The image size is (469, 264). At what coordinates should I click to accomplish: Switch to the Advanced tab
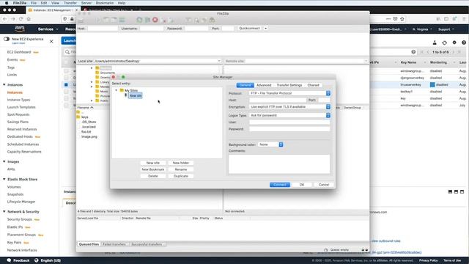(x=264, y=85)
